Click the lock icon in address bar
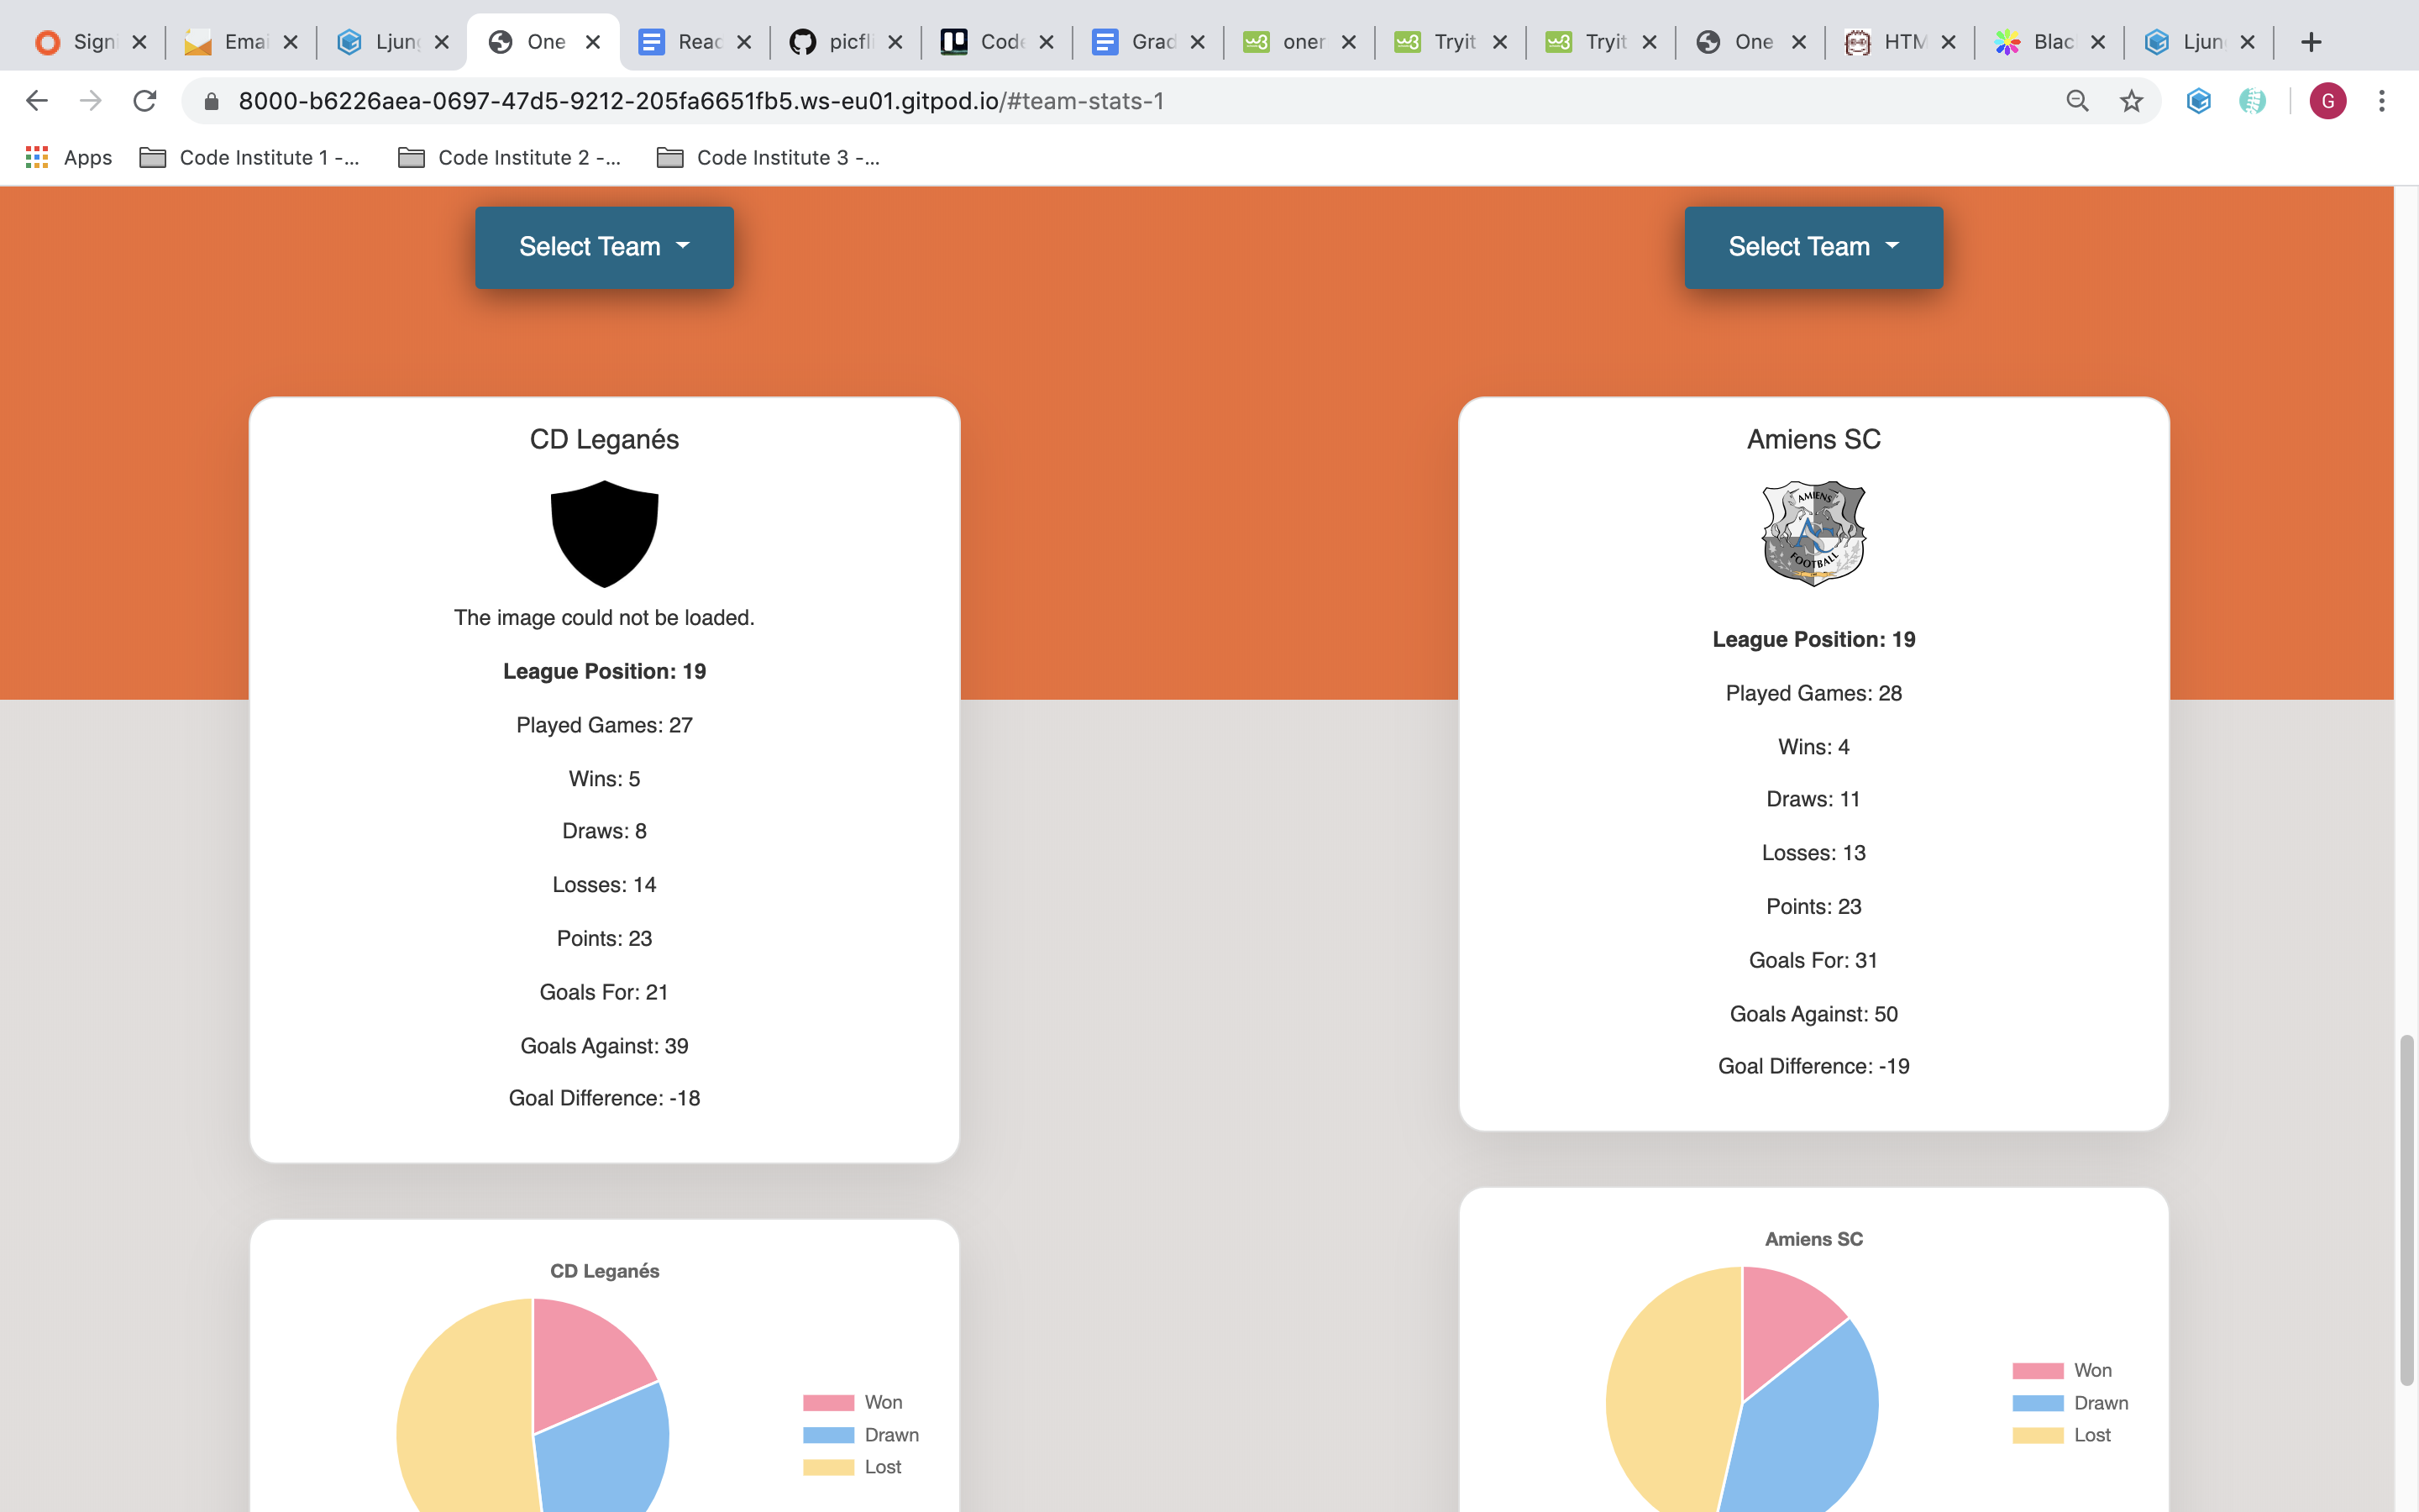Viewport: 2419px width, 1512px height. click(211, 101)
